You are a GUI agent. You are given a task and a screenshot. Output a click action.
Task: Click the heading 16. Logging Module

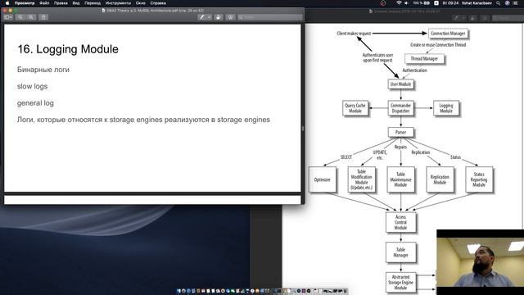point(68,49)
